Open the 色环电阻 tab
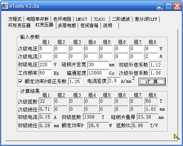The image size is (183, 146). coord(62,19)
